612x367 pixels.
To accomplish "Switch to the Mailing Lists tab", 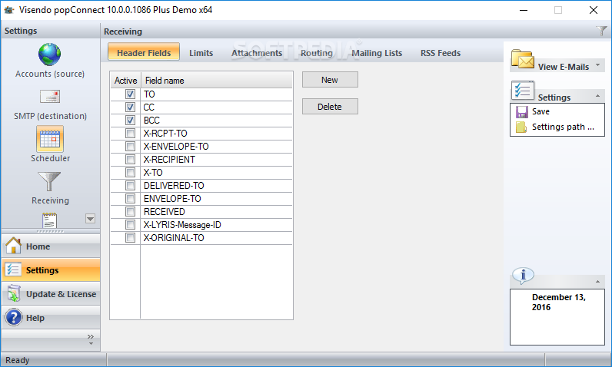I will click(377, 53).
